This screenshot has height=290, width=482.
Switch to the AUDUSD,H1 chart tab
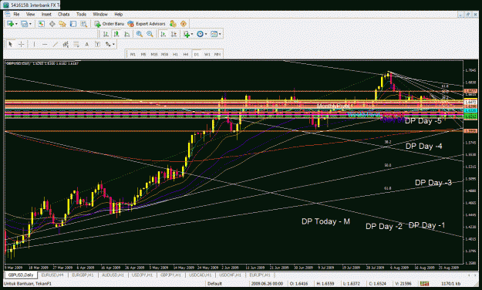113,275
